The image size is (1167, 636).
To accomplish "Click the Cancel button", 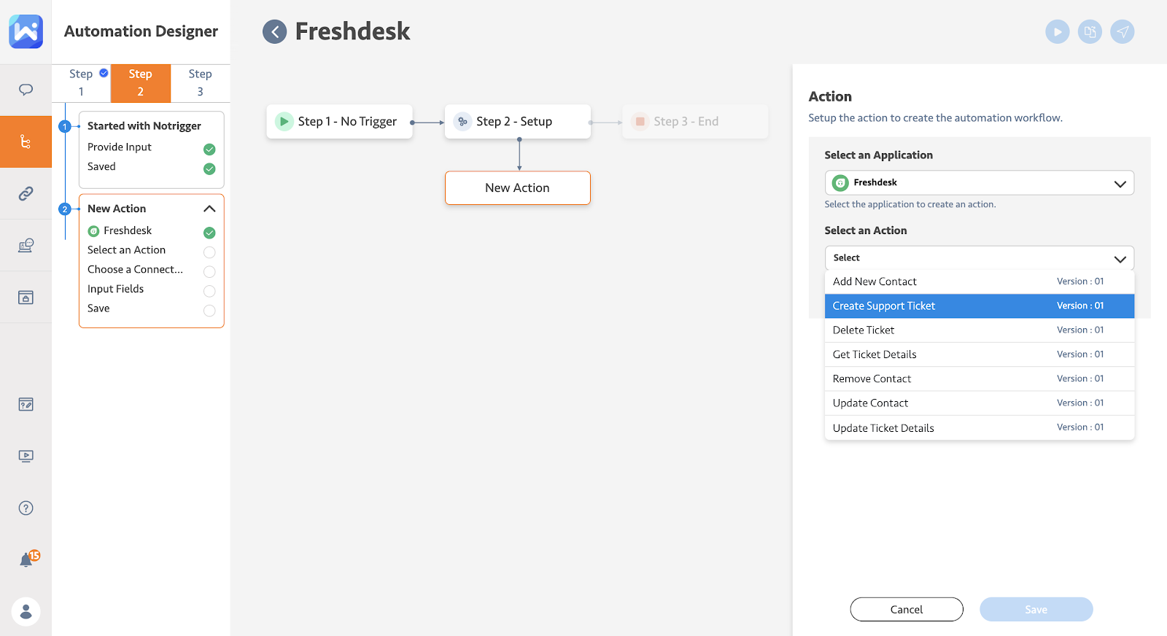I will (907, 609).
